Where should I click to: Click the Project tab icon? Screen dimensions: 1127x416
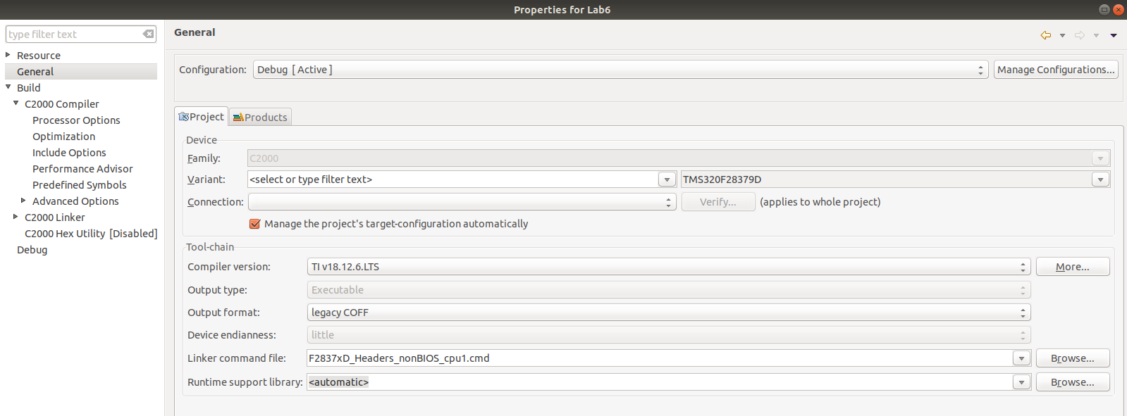(x=183, y=117)
